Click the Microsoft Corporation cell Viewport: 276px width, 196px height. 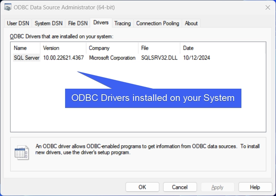point(112,58)
